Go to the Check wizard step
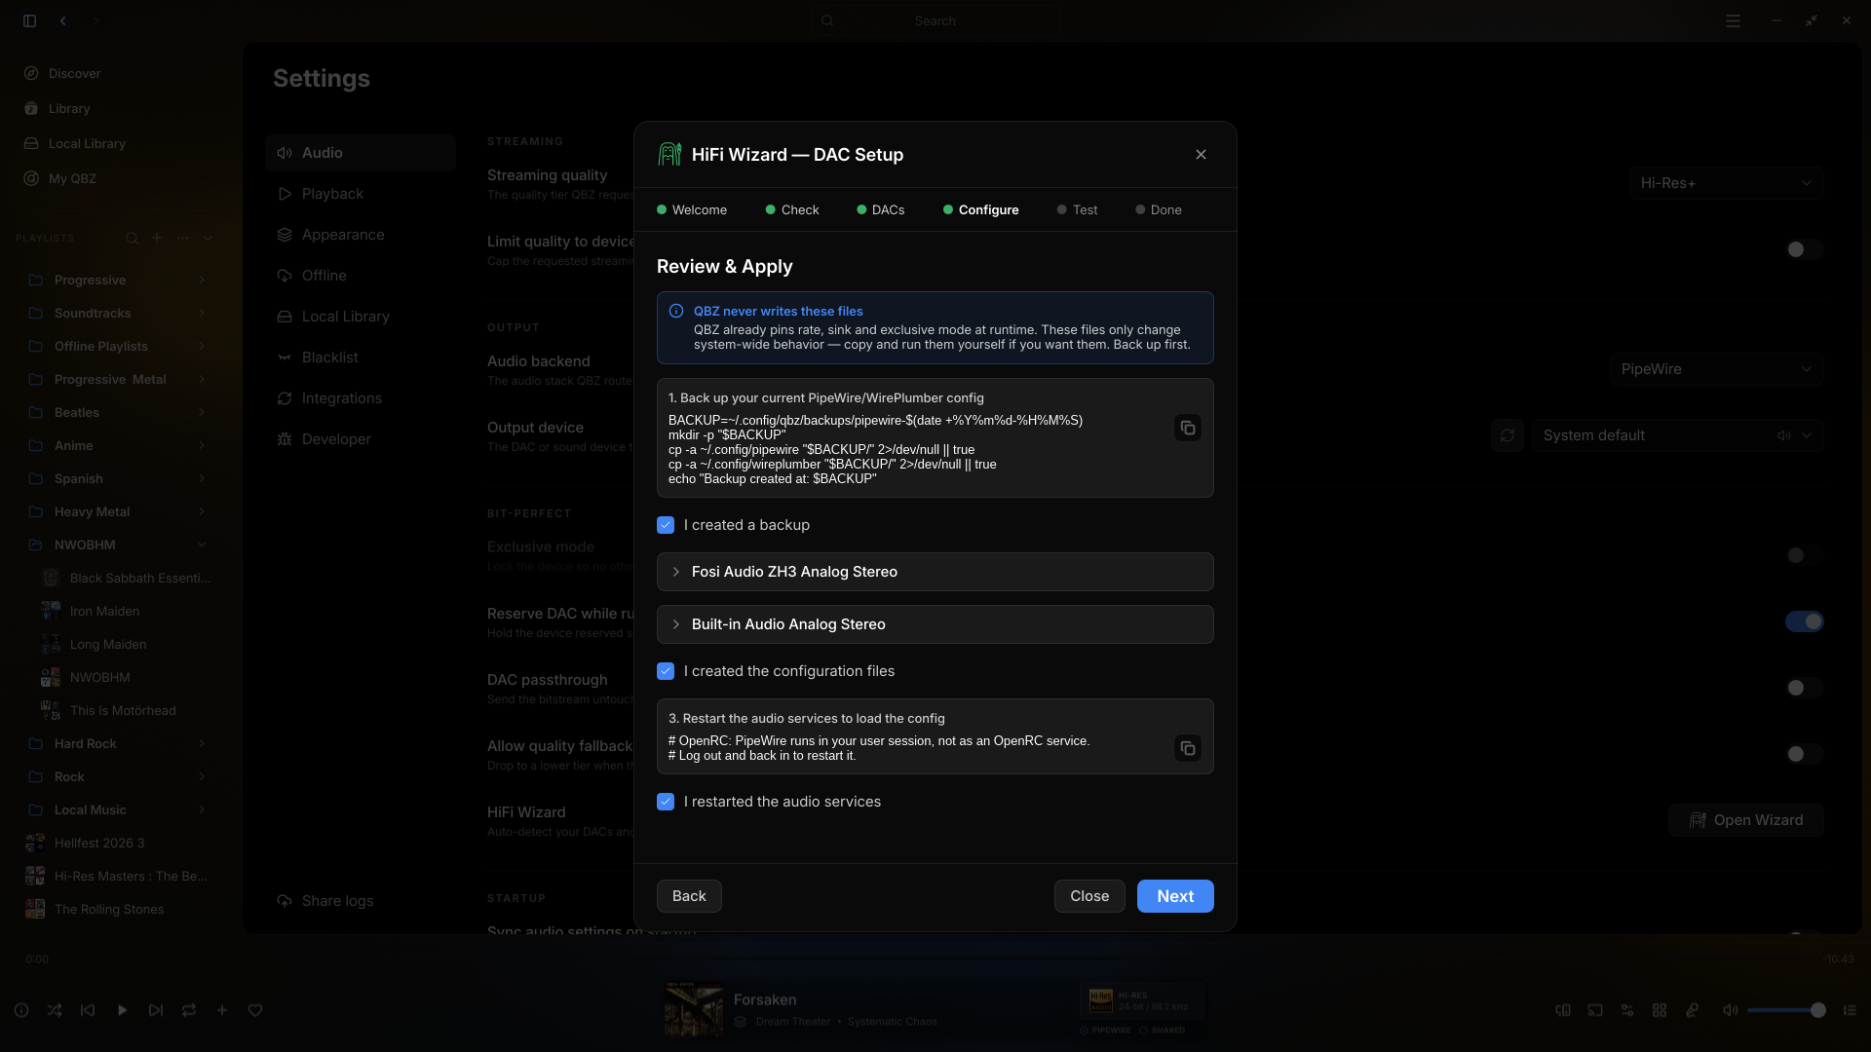The width and height of the screenshot is (1871, 1052). [x=792, y=210]
